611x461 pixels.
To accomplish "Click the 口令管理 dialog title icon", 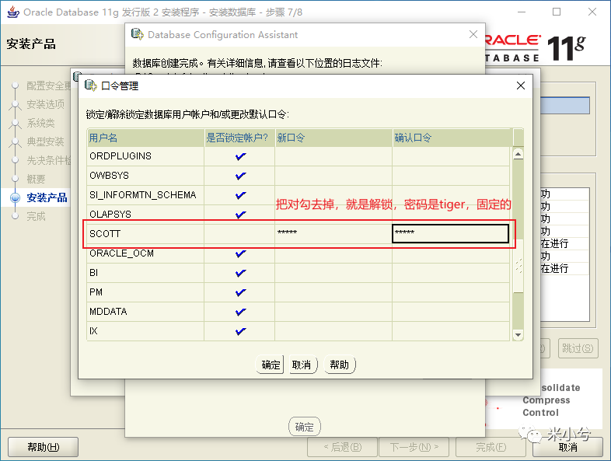I will pos(90,86).
